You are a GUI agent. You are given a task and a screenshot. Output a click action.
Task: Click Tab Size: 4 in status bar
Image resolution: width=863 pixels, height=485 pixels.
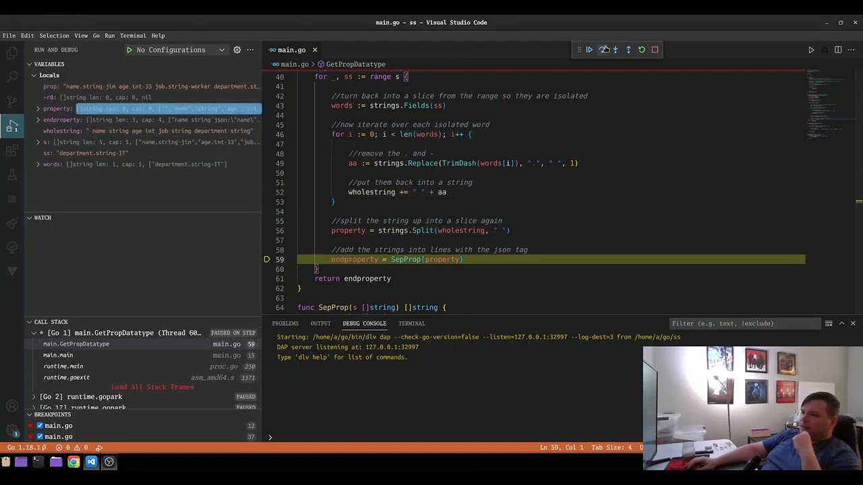pos(612,447)
